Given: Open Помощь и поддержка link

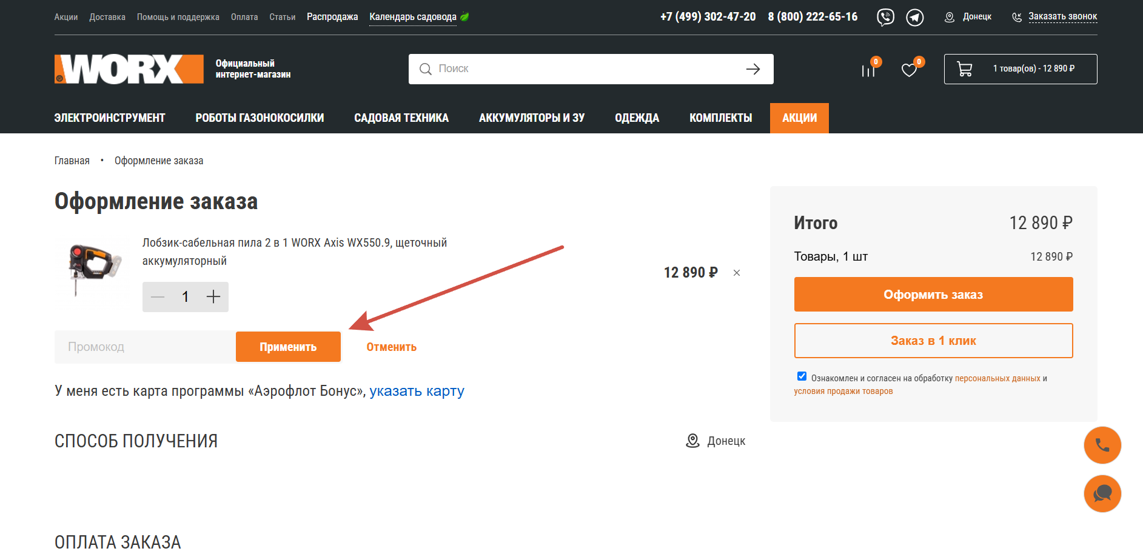Looking at the screenshot, I should [178, 17].
